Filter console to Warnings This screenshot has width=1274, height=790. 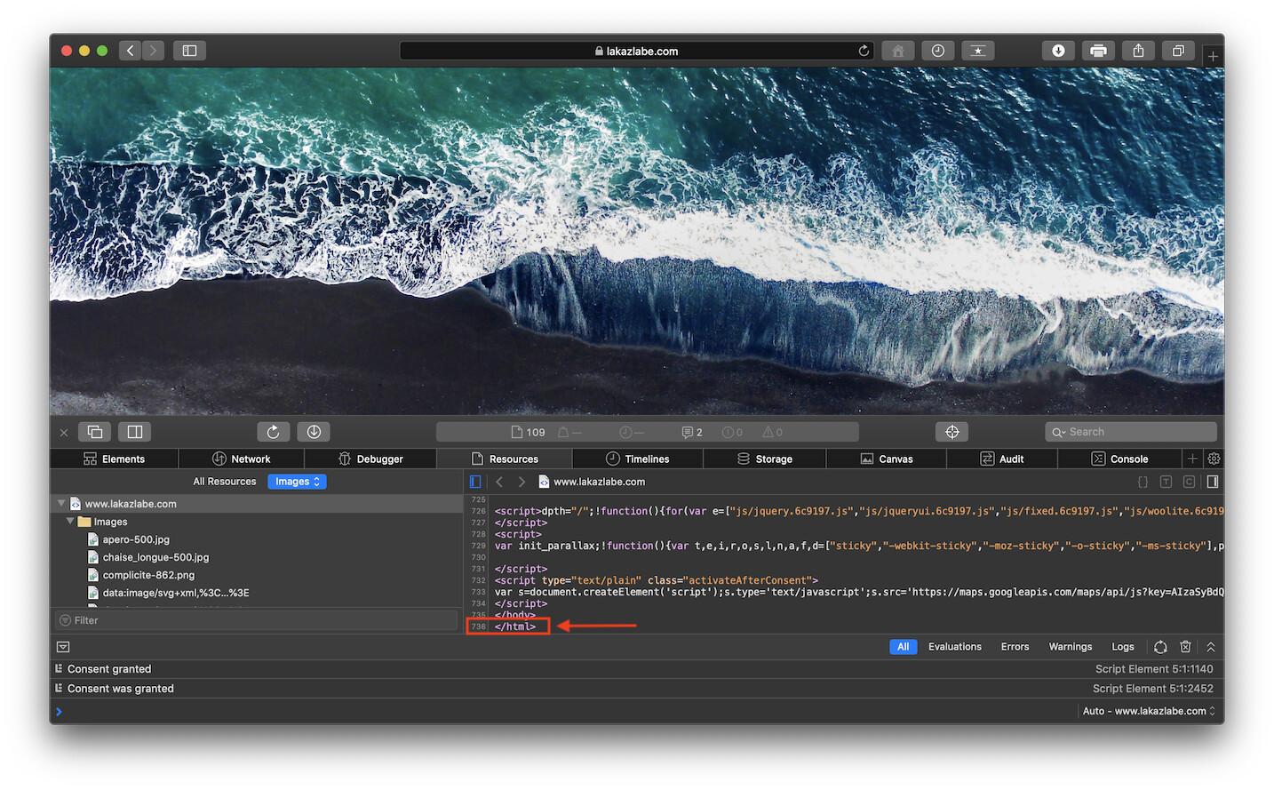(x=1071, y=647)
